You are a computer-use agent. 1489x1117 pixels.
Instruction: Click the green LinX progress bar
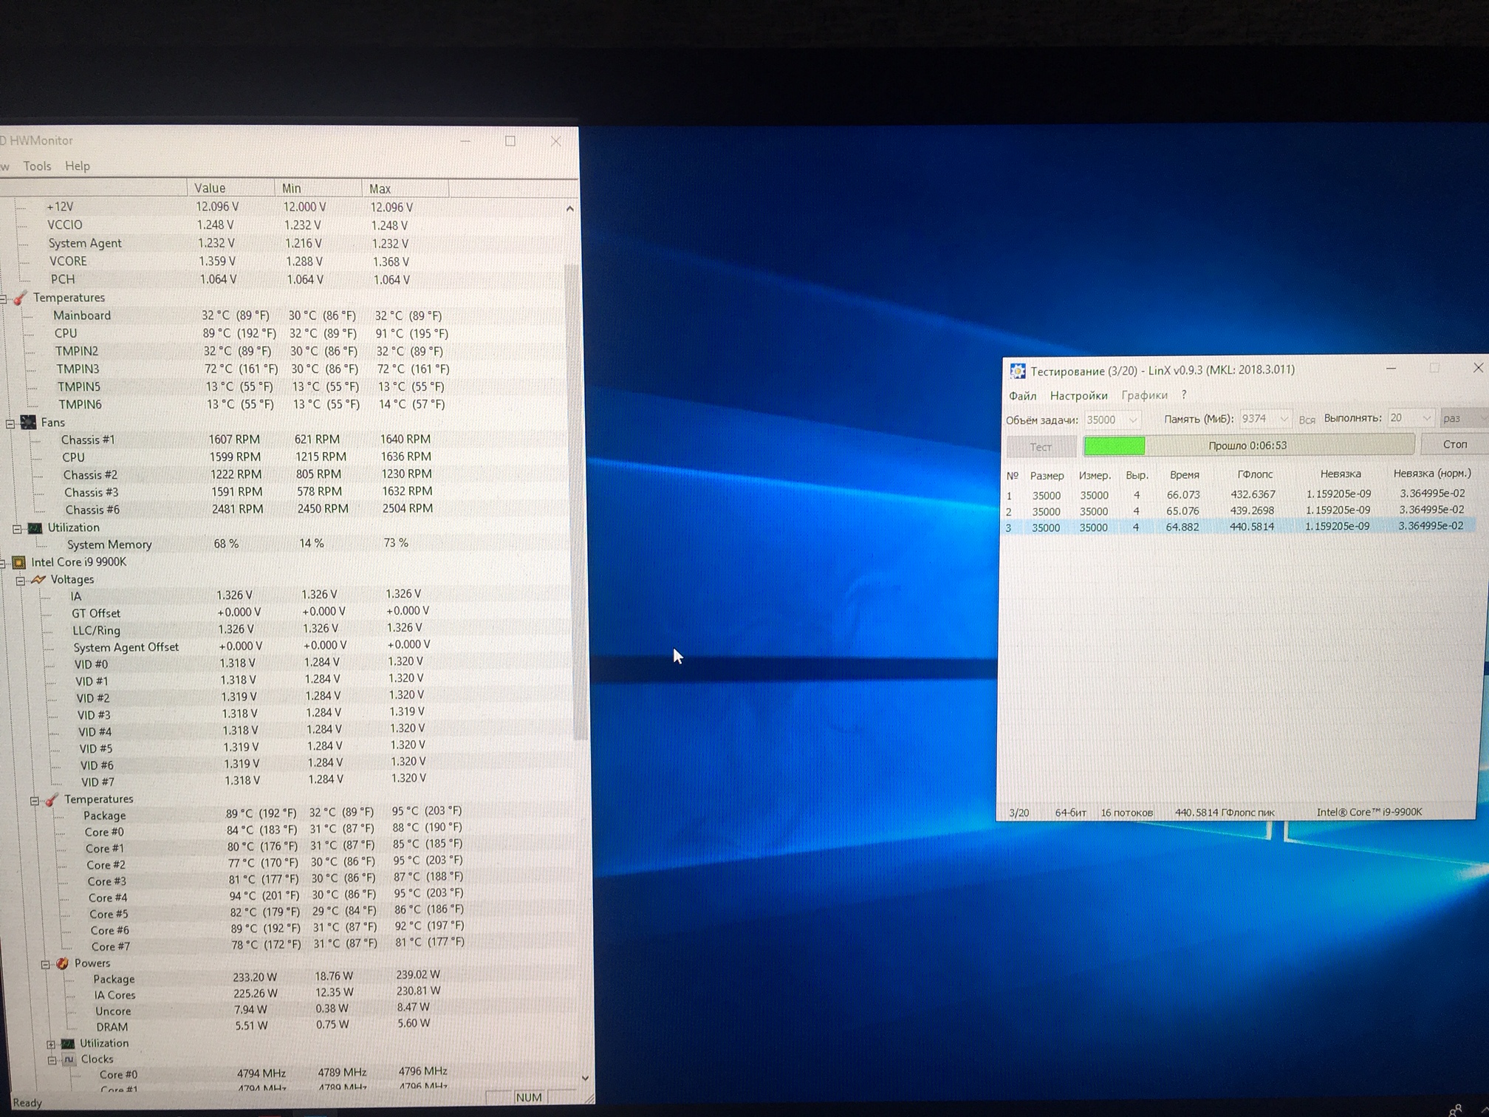pos(1115,445)
